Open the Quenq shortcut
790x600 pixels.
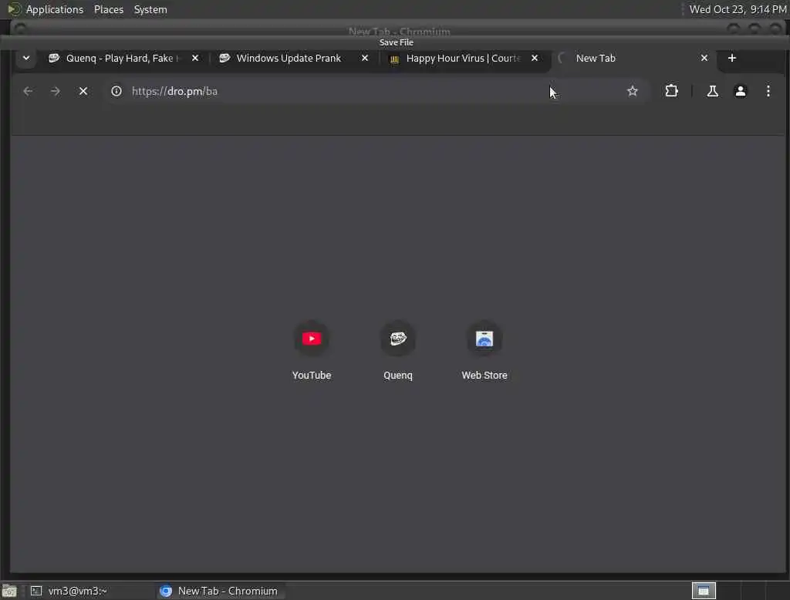(x=398, y=350)
